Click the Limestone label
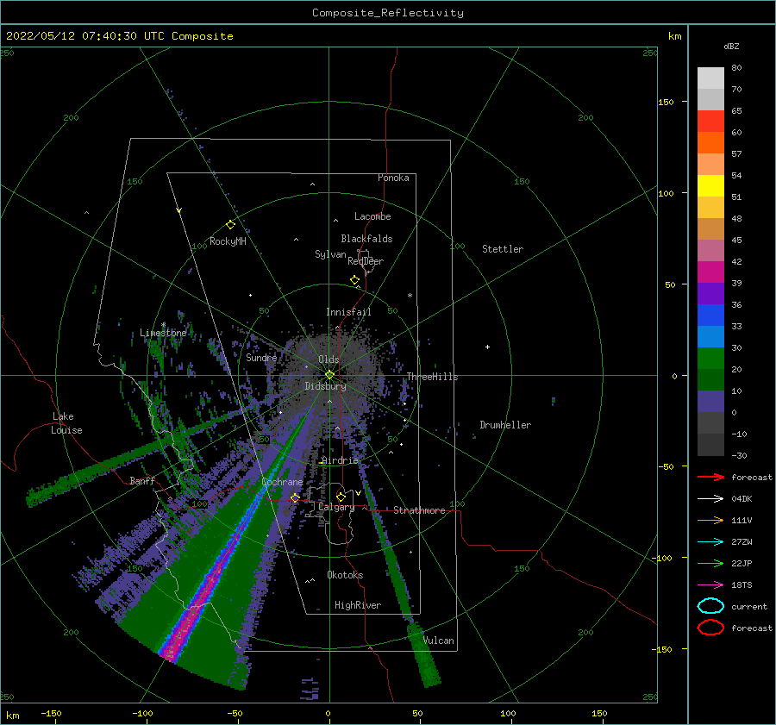The height and width of the screenshot is (725, 776). [163, 333]
